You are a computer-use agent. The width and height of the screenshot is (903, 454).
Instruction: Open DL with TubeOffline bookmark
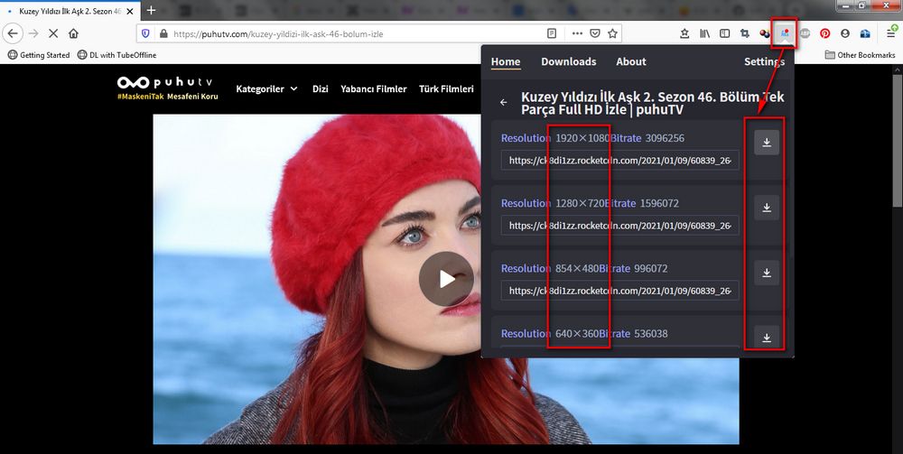coord(116,55)
